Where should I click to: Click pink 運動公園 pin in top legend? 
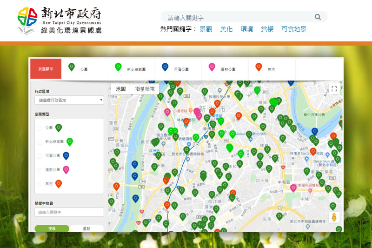[x=212, y=67]
